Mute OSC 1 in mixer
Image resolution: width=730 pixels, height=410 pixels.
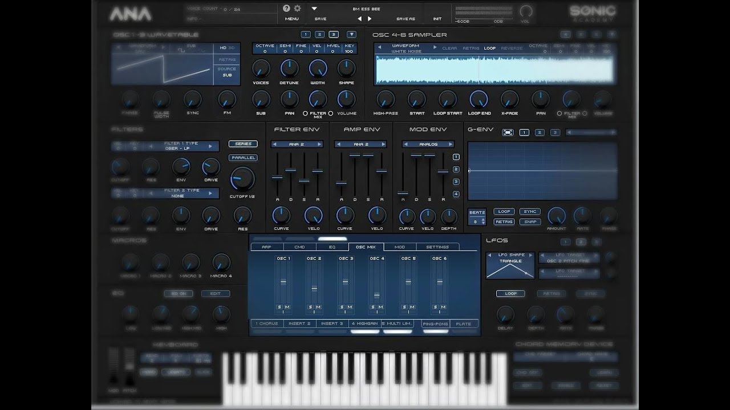287,307
